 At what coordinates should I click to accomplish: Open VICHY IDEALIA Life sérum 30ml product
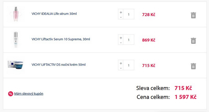coord(54,14)
